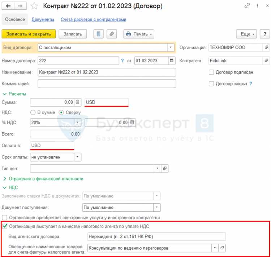Click the question mark next to Номер договора
The height and width of the screenshot is (257, 271).
pos(122,61)
